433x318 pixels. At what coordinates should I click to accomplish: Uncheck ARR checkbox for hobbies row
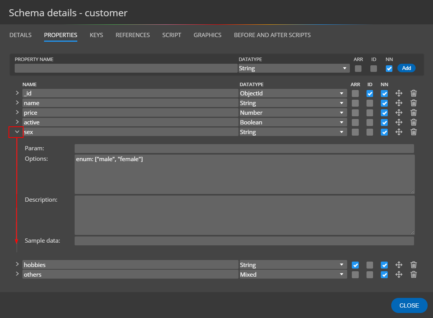355,265
